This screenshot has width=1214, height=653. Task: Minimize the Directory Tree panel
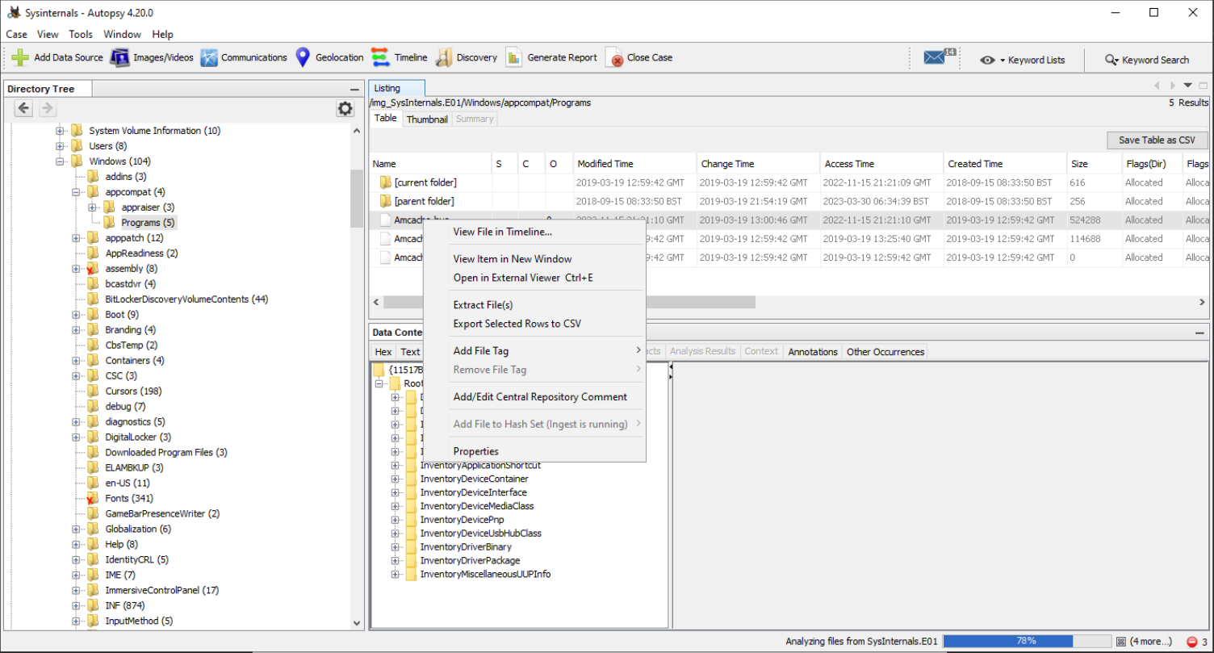pos(354,89)
